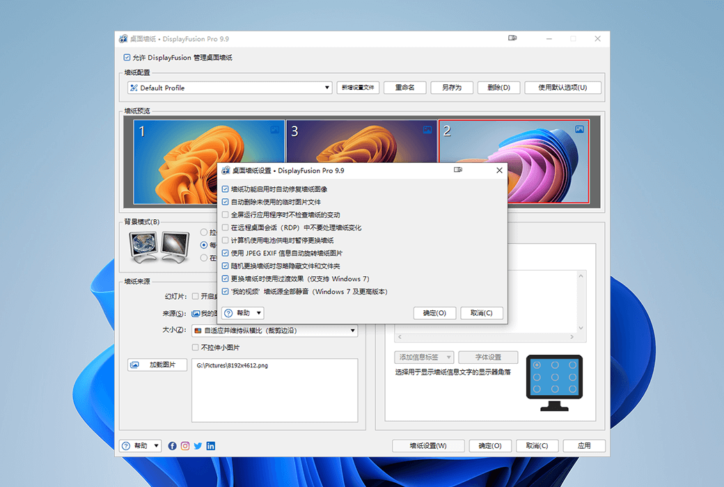Screen dimensions: 724x487
Task: Uncheck 随机更换墙纸时忽略隐藏文件和文件夹
Action: [226, 266]
